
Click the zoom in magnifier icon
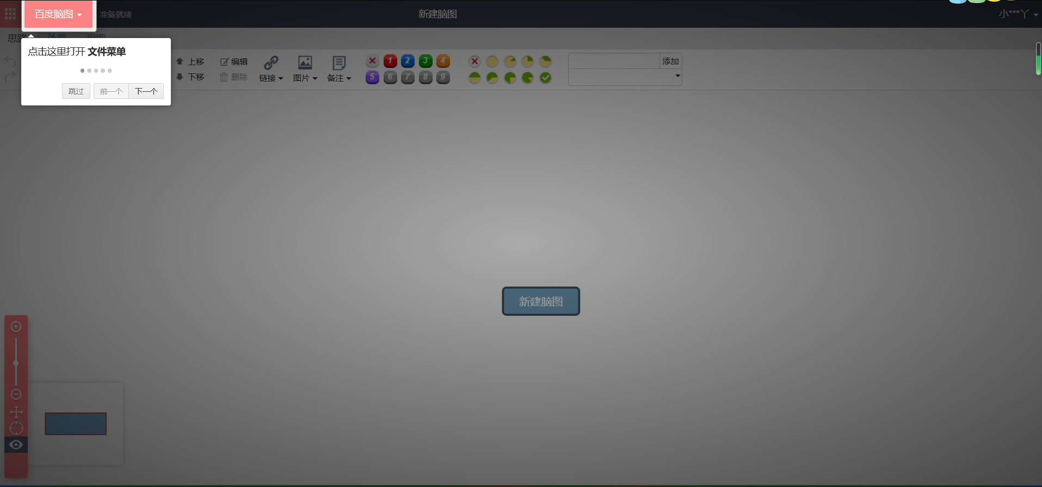point(16,327)
